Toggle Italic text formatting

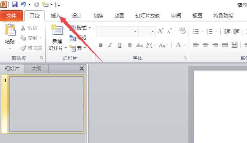coord(110,45)
